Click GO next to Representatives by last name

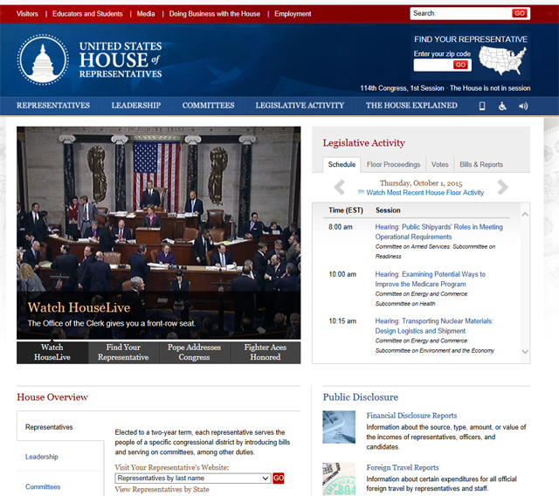[279, 479]
